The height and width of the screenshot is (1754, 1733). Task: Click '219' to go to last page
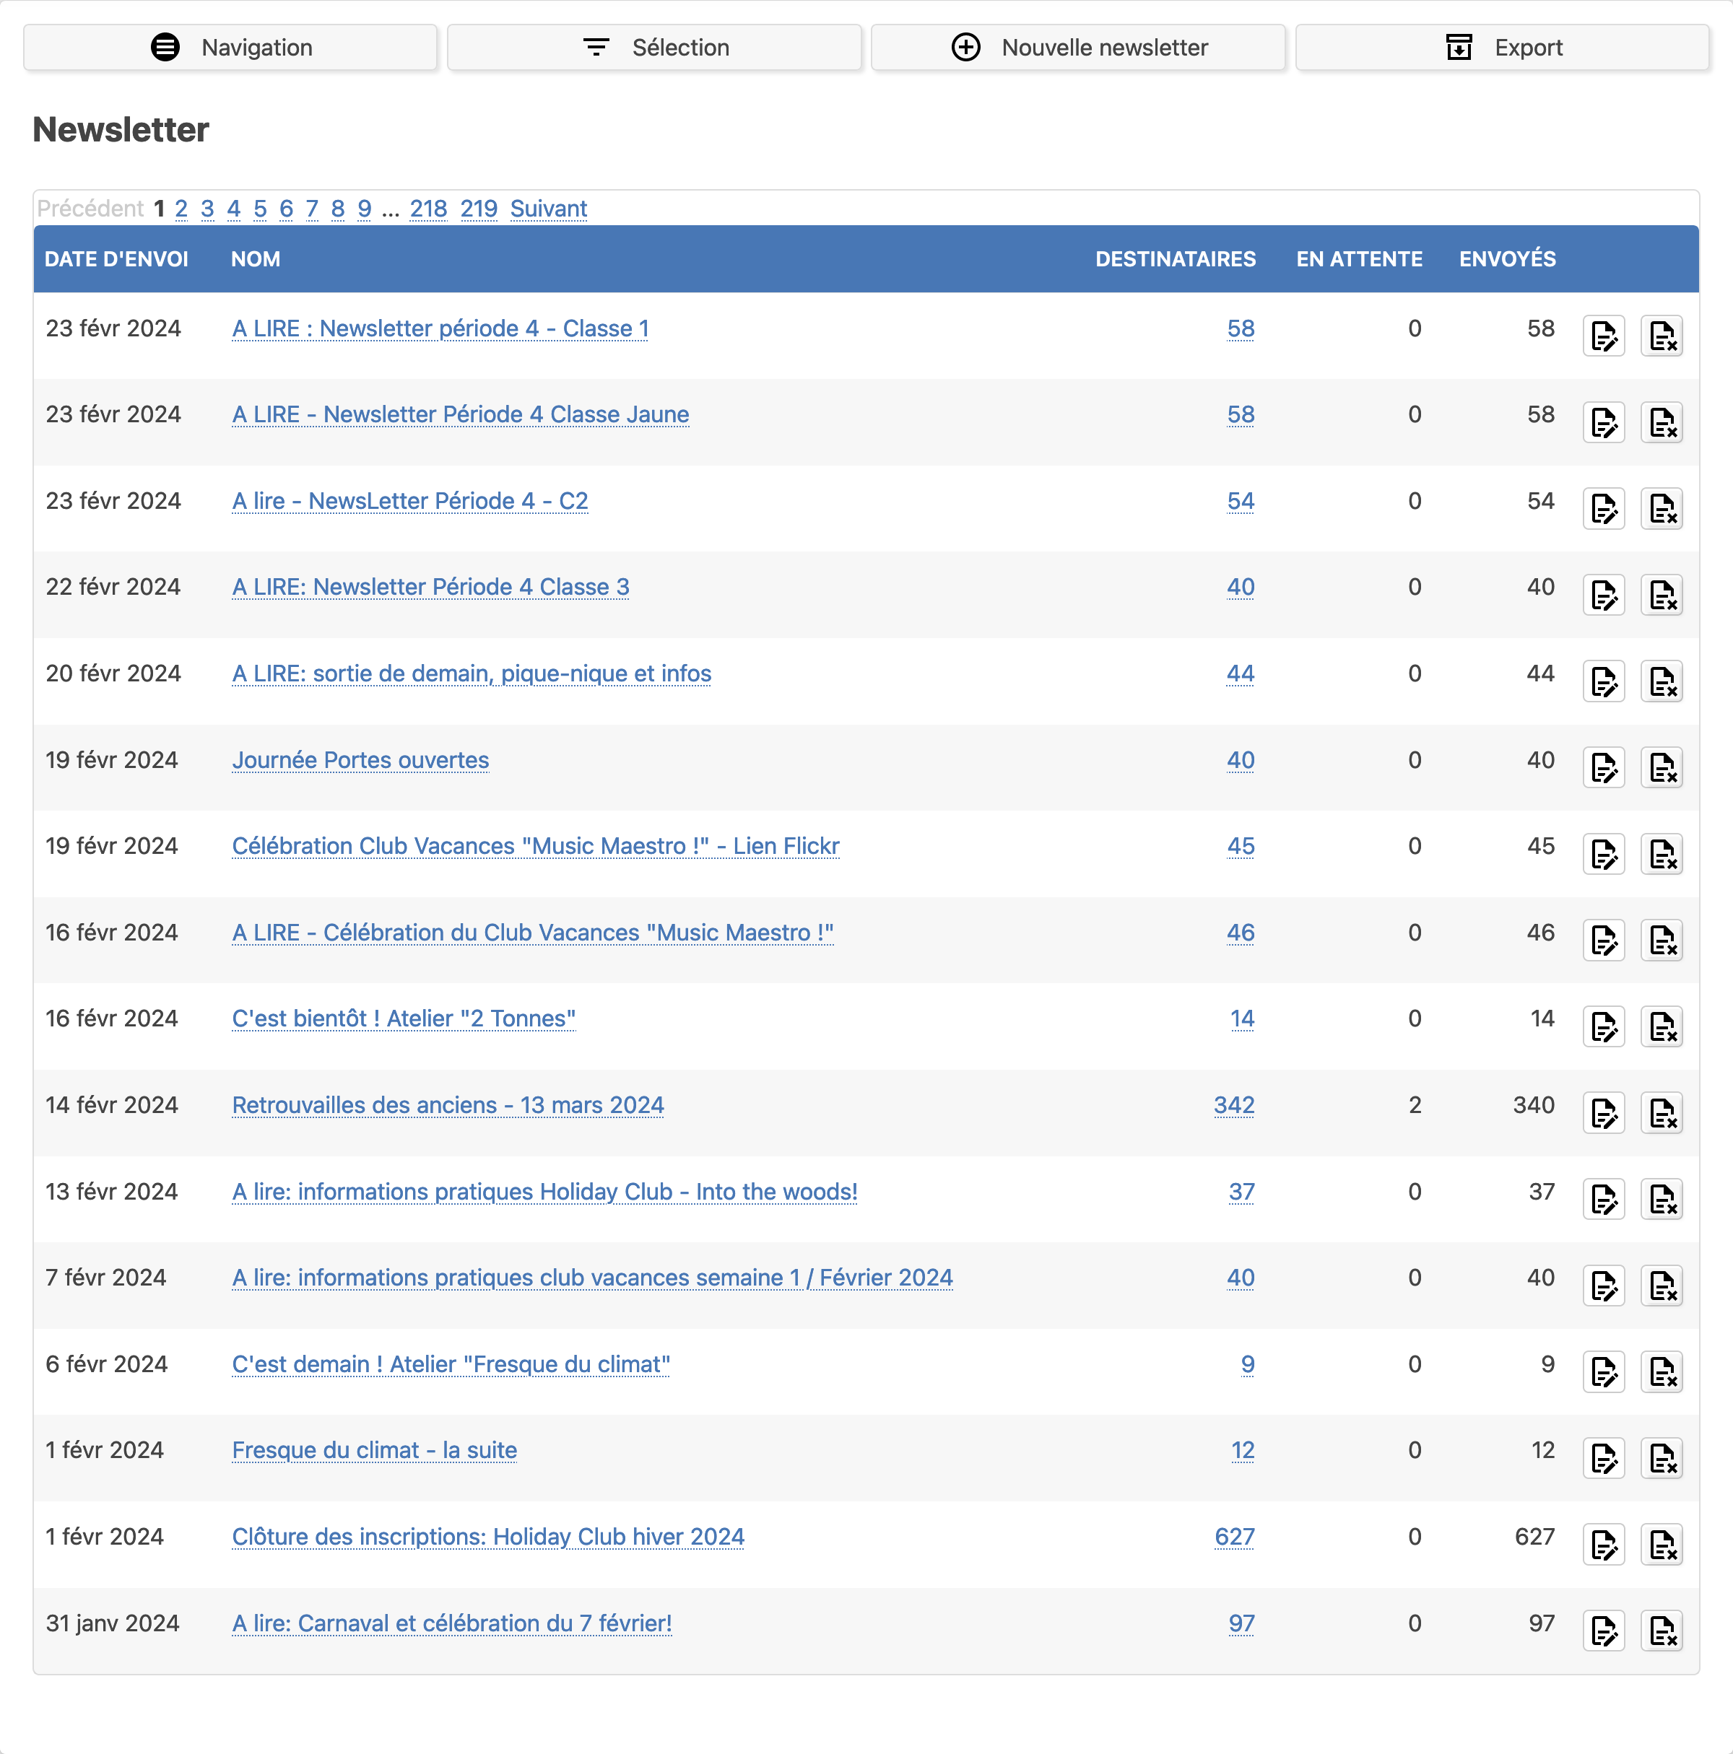[x=479, y=208]
